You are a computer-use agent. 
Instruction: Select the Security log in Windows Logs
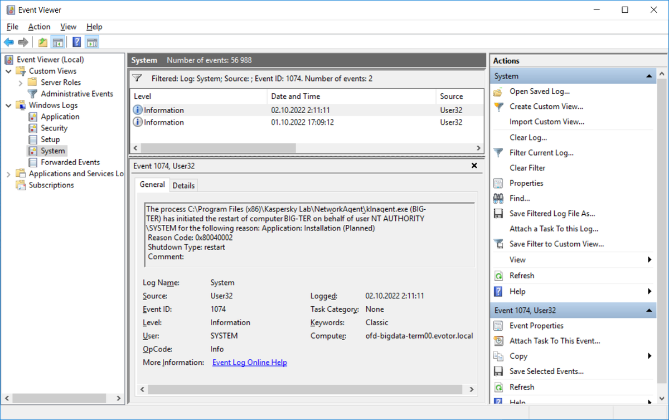(53, 128)
